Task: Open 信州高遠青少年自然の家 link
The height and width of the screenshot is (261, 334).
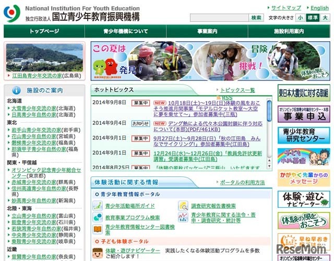Action: point(39,188)
